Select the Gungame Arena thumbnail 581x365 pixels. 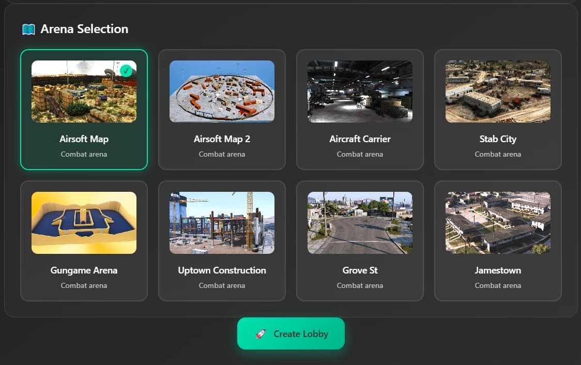click(x=84, y=223)
